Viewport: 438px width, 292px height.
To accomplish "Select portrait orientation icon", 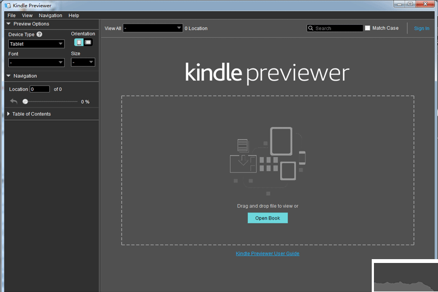I will tap(79, 43).
